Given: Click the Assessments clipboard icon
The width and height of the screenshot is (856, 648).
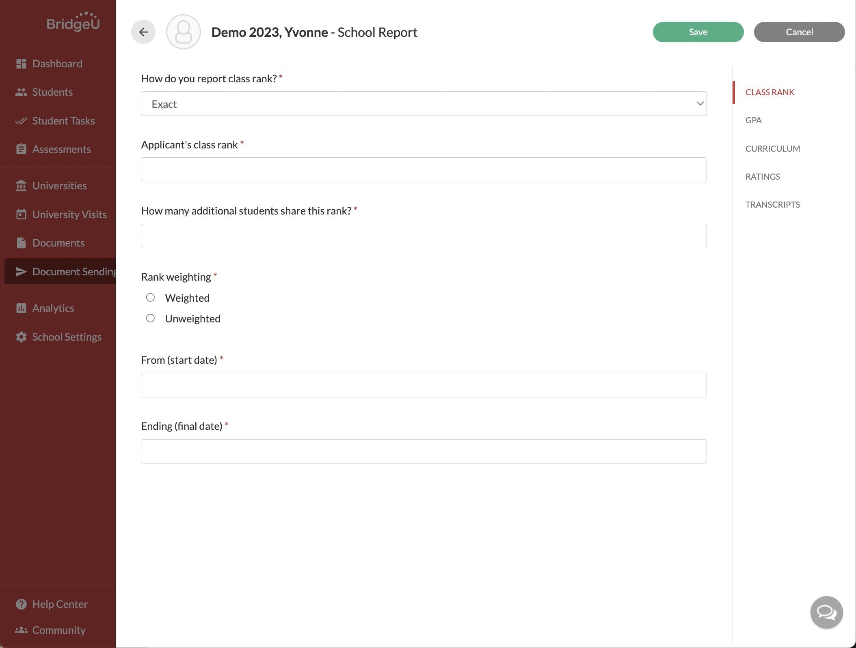Looking at the screenshot, I should [21, 149].
